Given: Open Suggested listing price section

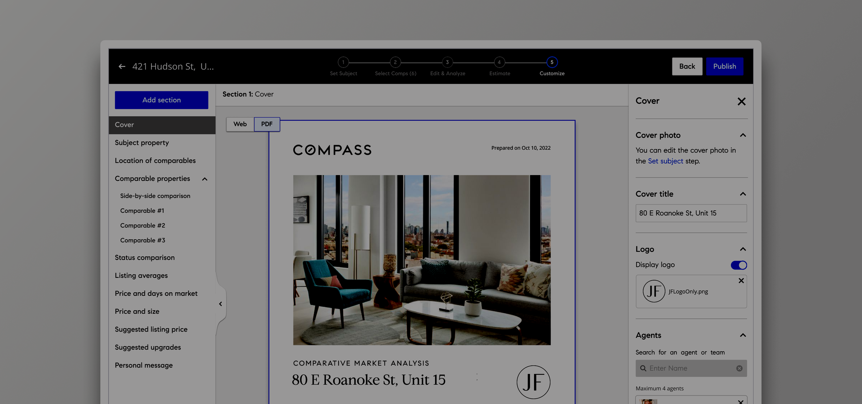Looking at the screenshot, I should coord(151,329).
